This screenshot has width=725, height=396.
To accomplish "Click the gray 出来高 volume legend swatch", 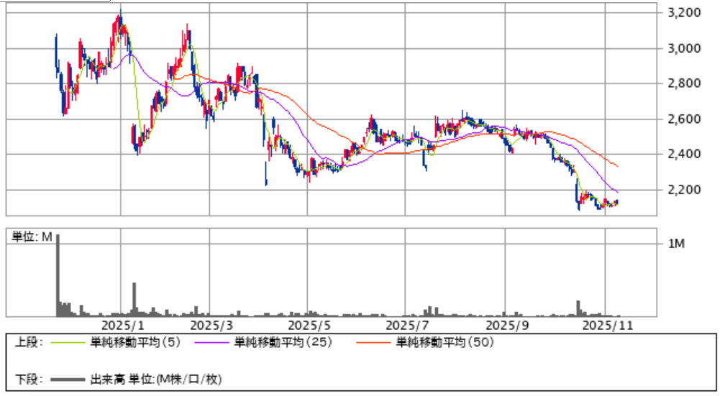I will pyautogui.click(x=67, y=378).
